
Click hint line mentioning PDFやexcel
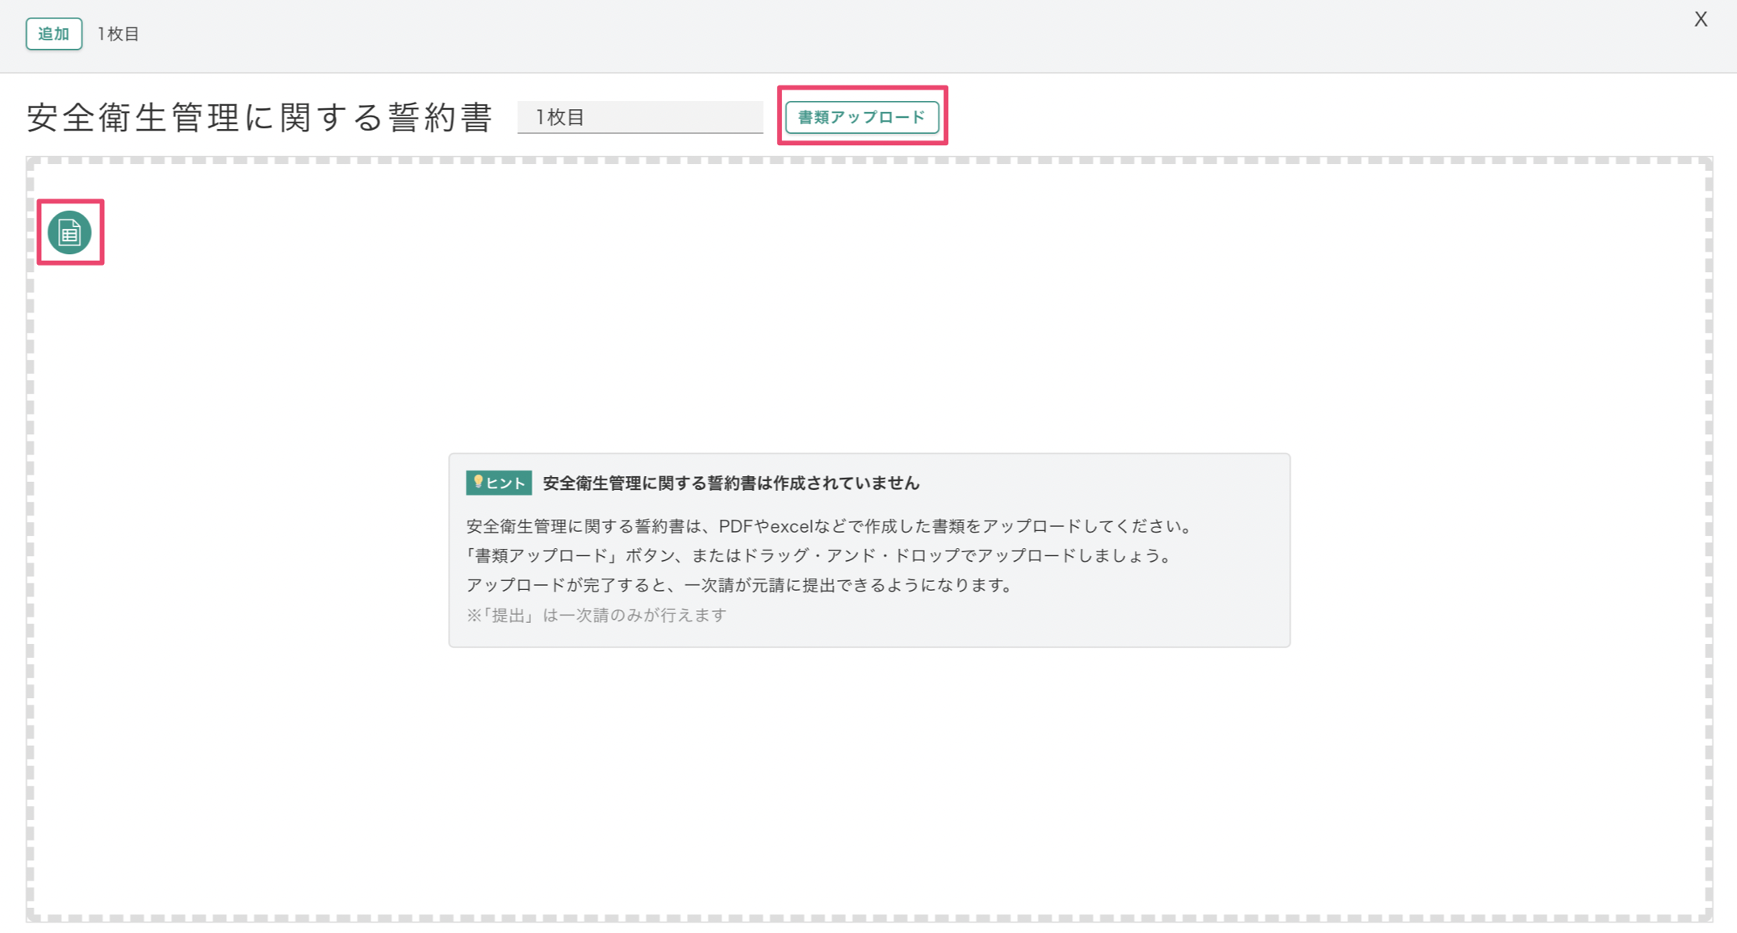[829, 526]
